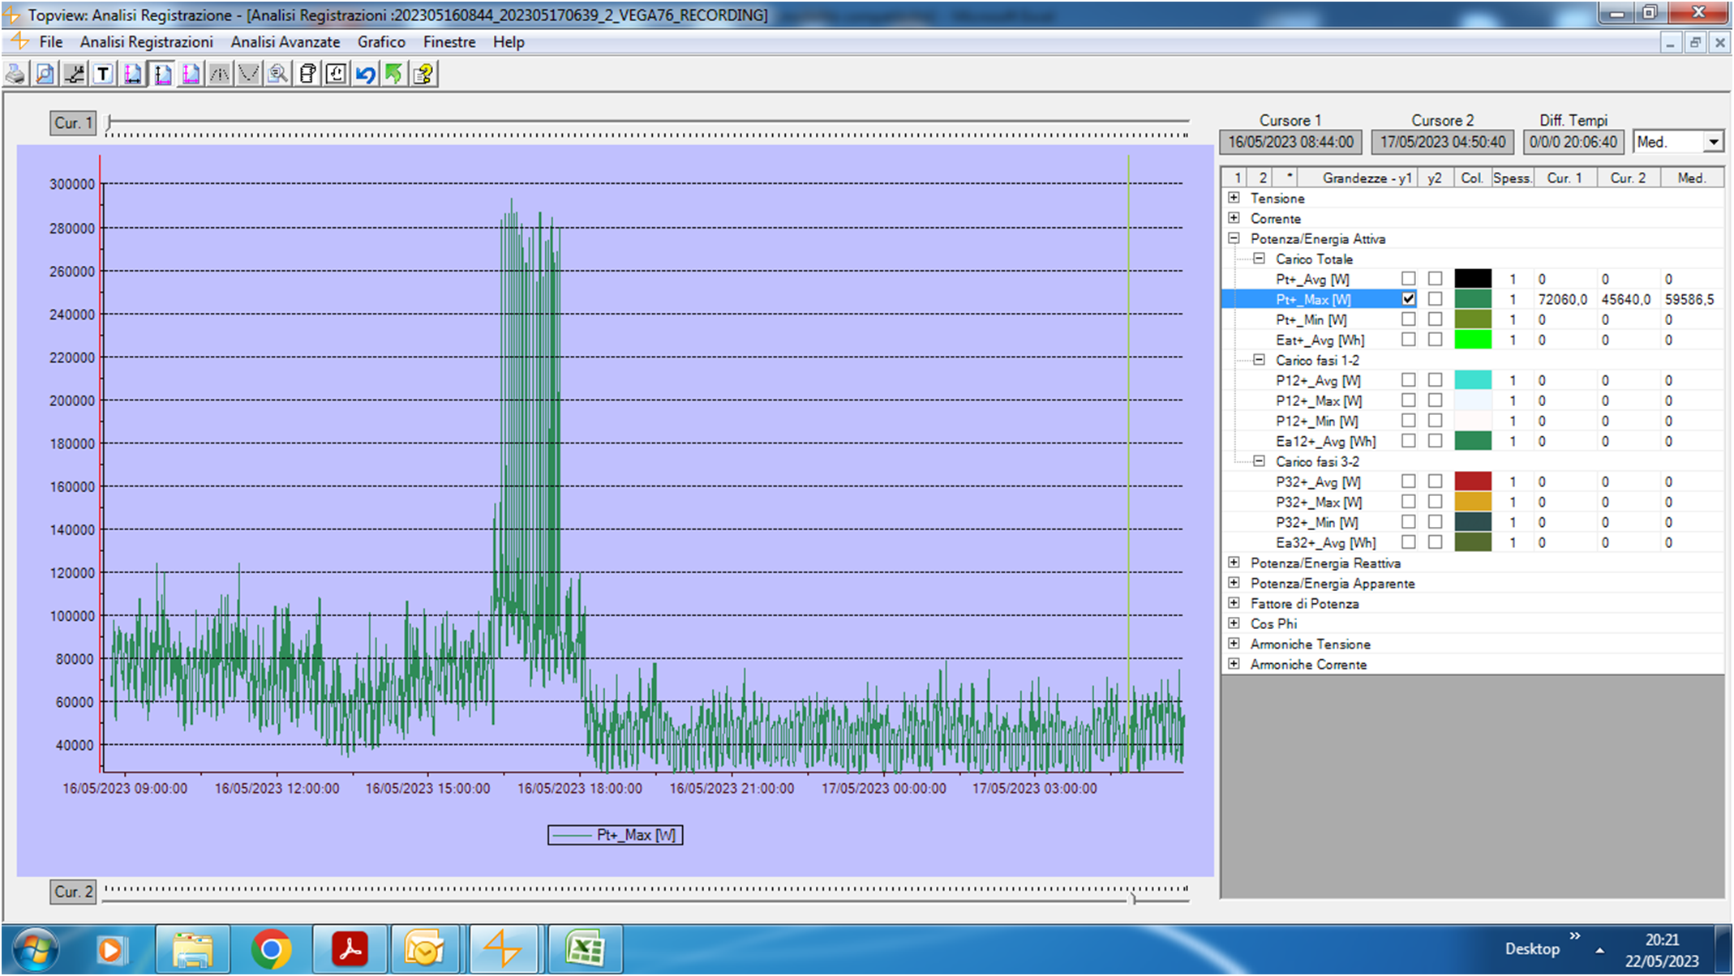1734x976 pixels.
Task: Open the Analisi Avanzate menu
Action: point(285,42)
